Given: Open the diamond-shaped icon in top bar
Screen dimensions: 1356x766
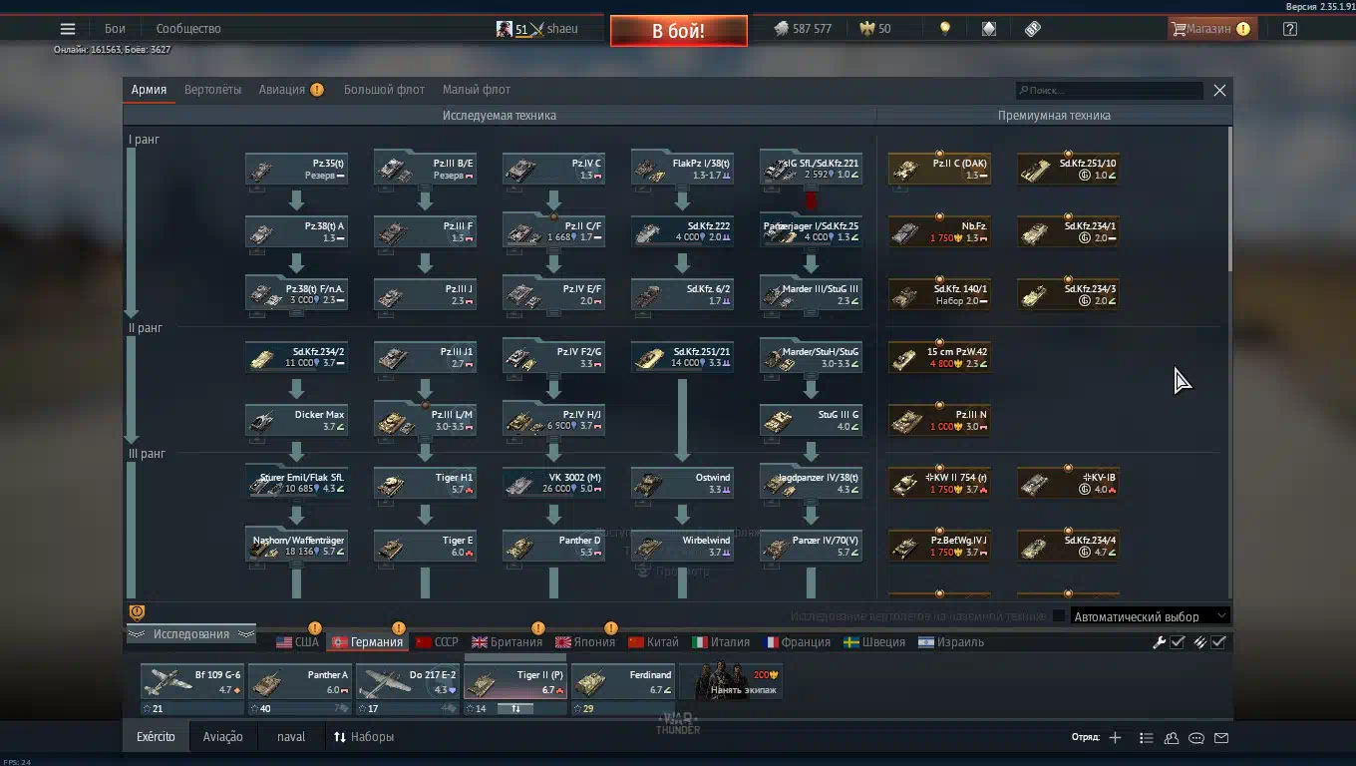Looking at the screenshot, I should coord(988,29).
